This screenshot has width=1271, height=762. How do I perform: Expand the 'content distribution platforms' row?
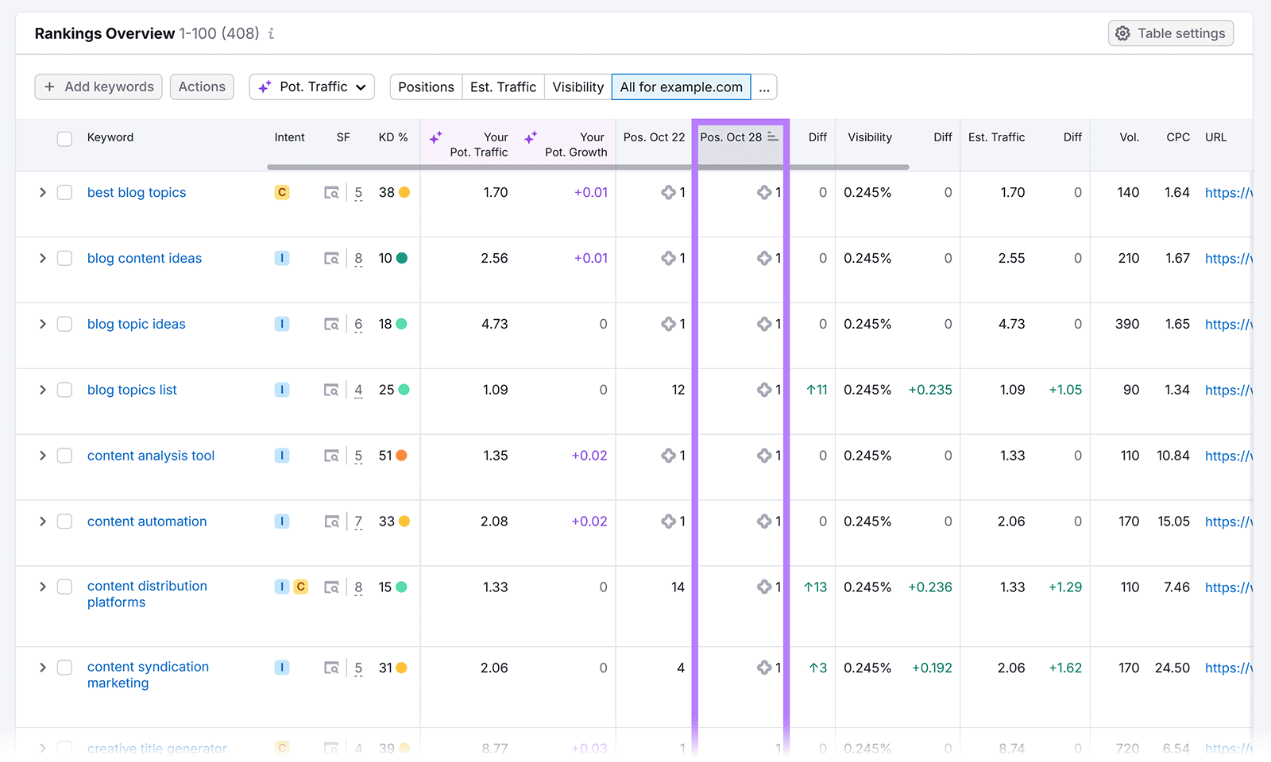(42, 587)
